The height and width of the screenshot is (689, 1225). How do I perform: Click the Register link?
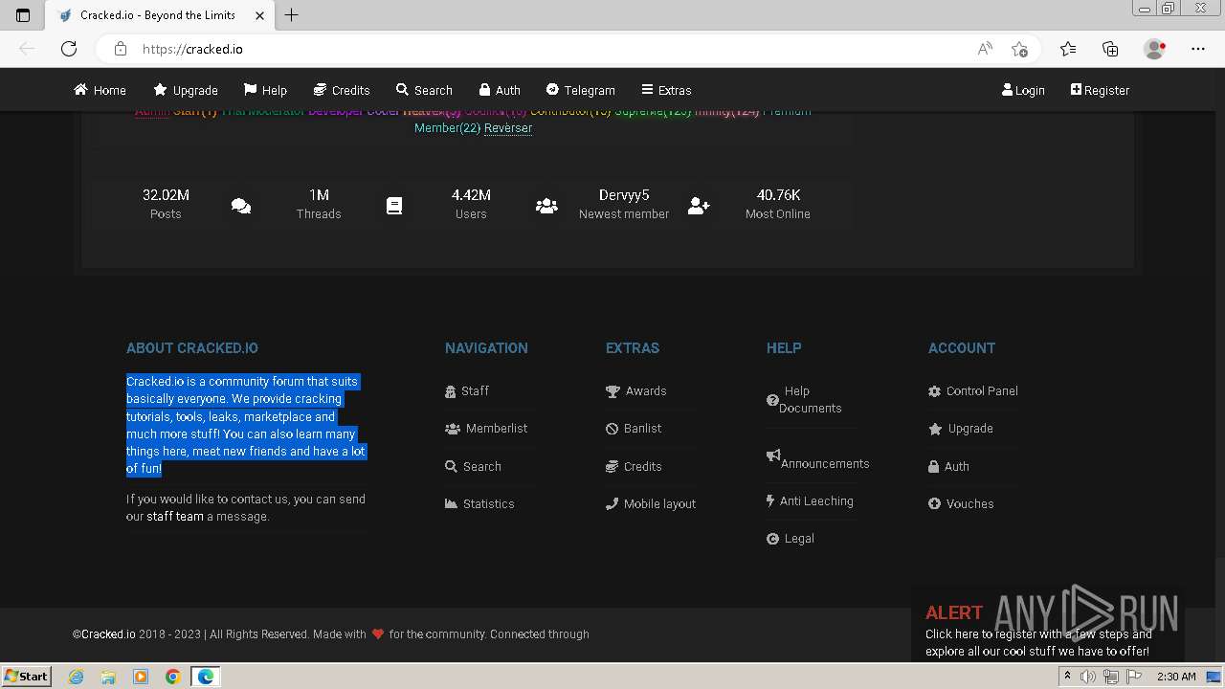click(x=1100, y=90)
